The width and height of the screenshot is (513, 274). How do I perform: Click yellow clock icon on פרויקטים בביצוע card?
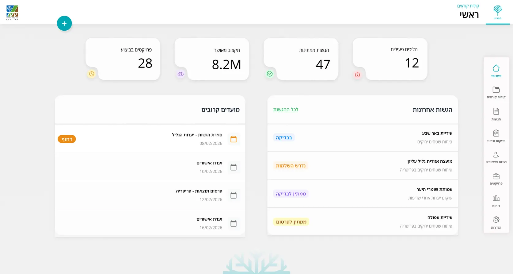[x=92, y=74]
